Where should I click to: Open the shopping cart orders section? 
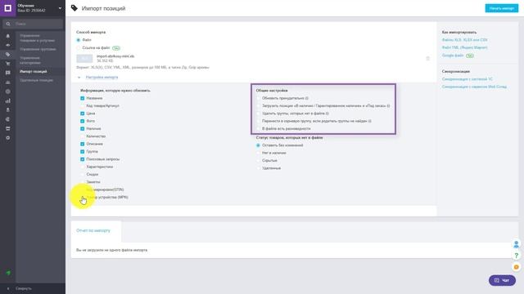coord(7,64)
